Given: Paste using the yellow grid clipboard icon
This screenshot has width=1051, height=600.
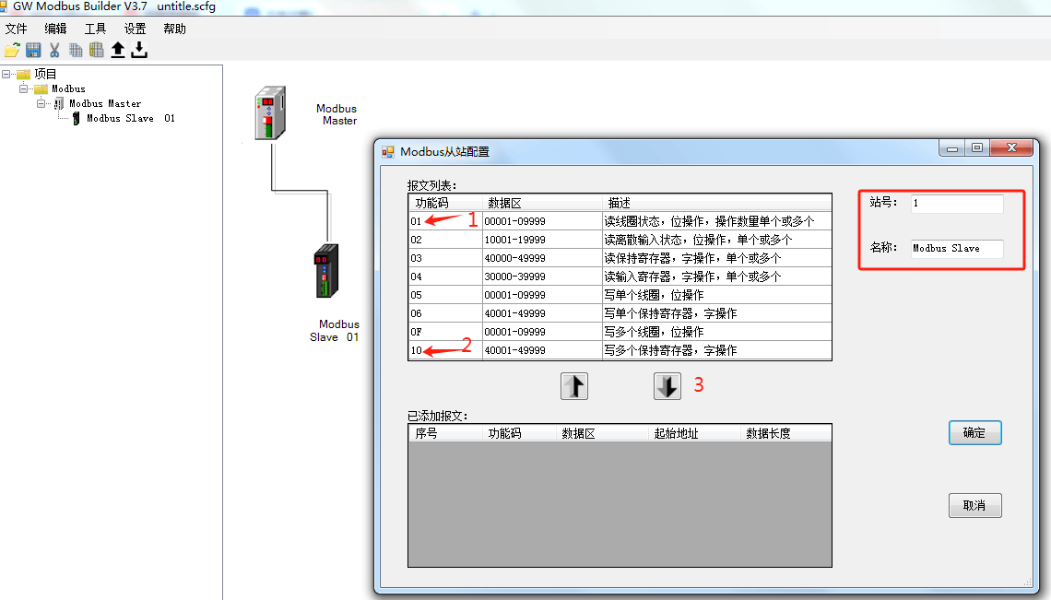Looking at the screenshot, I should 97,50.
